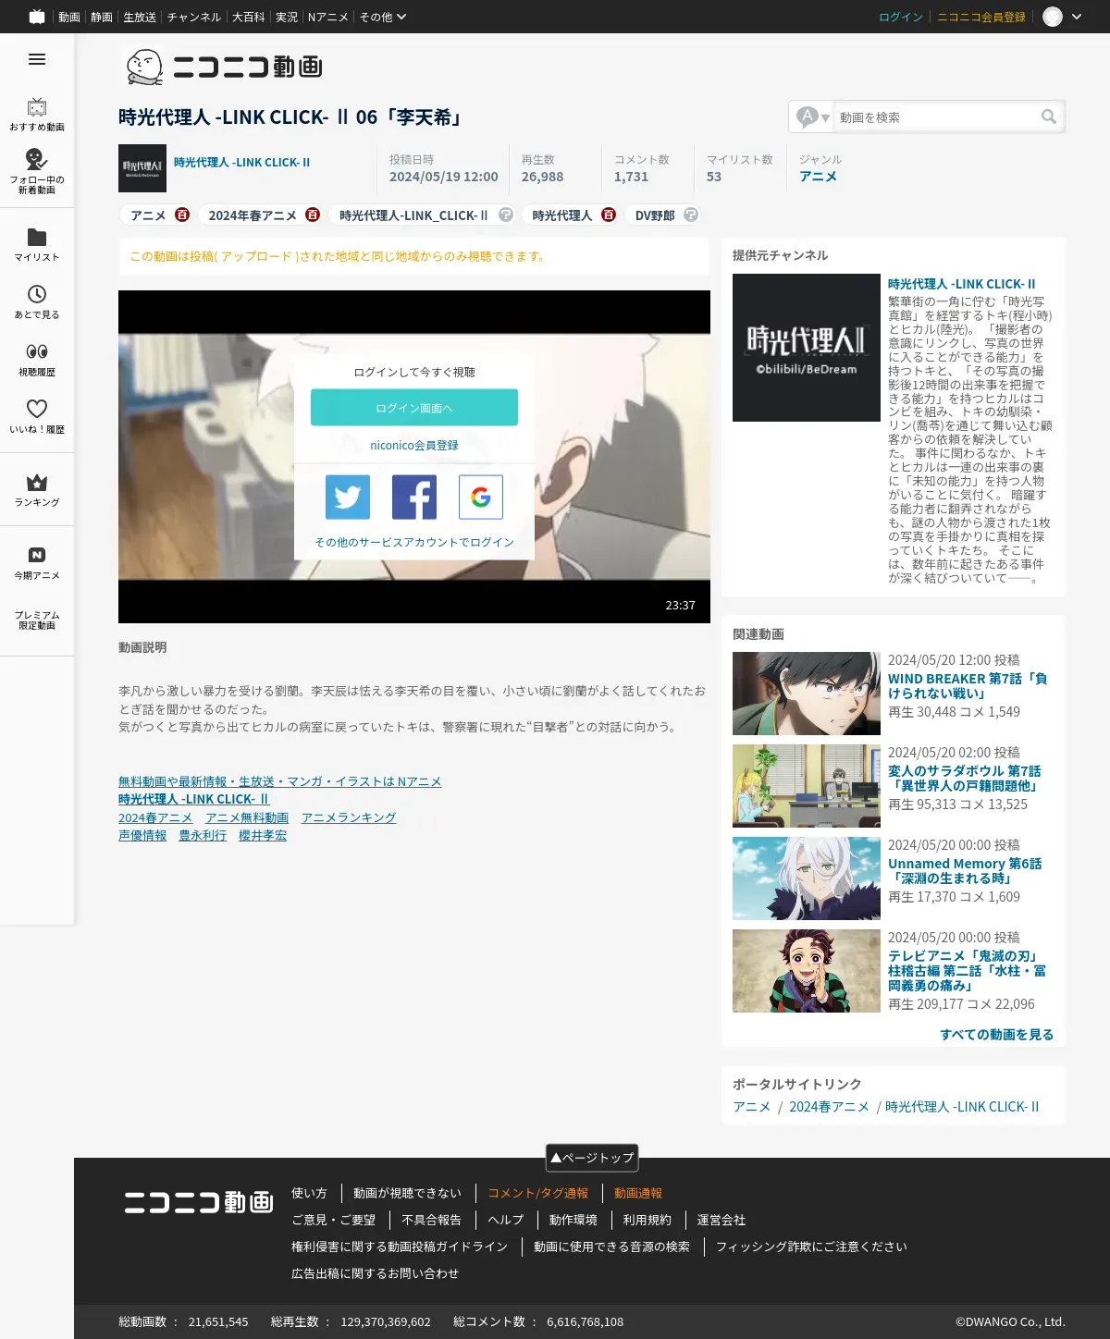Click the ニコニコ動画 header logo

[x=223, y=67]
